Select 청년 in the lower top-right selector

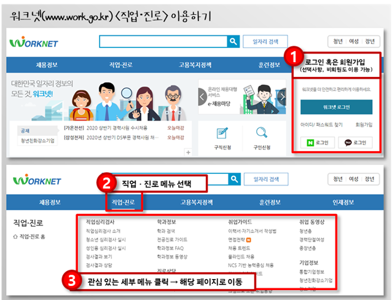pos(338,179)
